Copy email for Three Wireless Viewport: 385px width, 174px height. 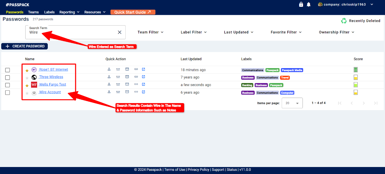(x=127, y=77)
